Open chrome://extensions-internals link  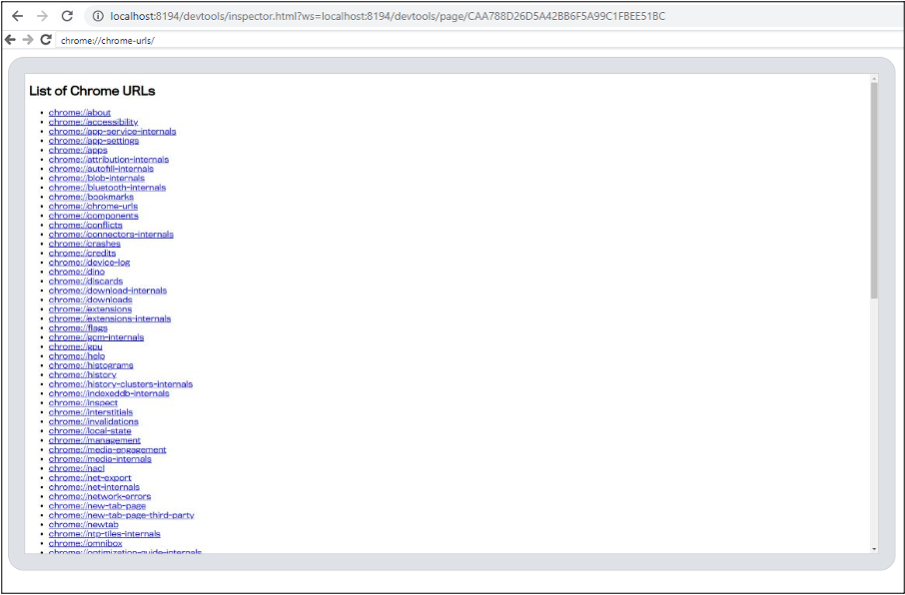pyautogui.click(x=110, y=318)
